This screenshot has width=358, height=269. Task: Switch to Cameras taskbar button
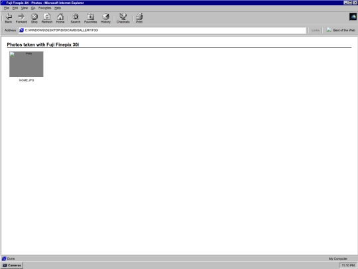coord(12,265)
